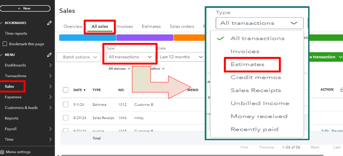Image resolution: width=343 pixels, height=156 pixels.
Task: Click the Edit link in invoice row
Action: point(325,131)
